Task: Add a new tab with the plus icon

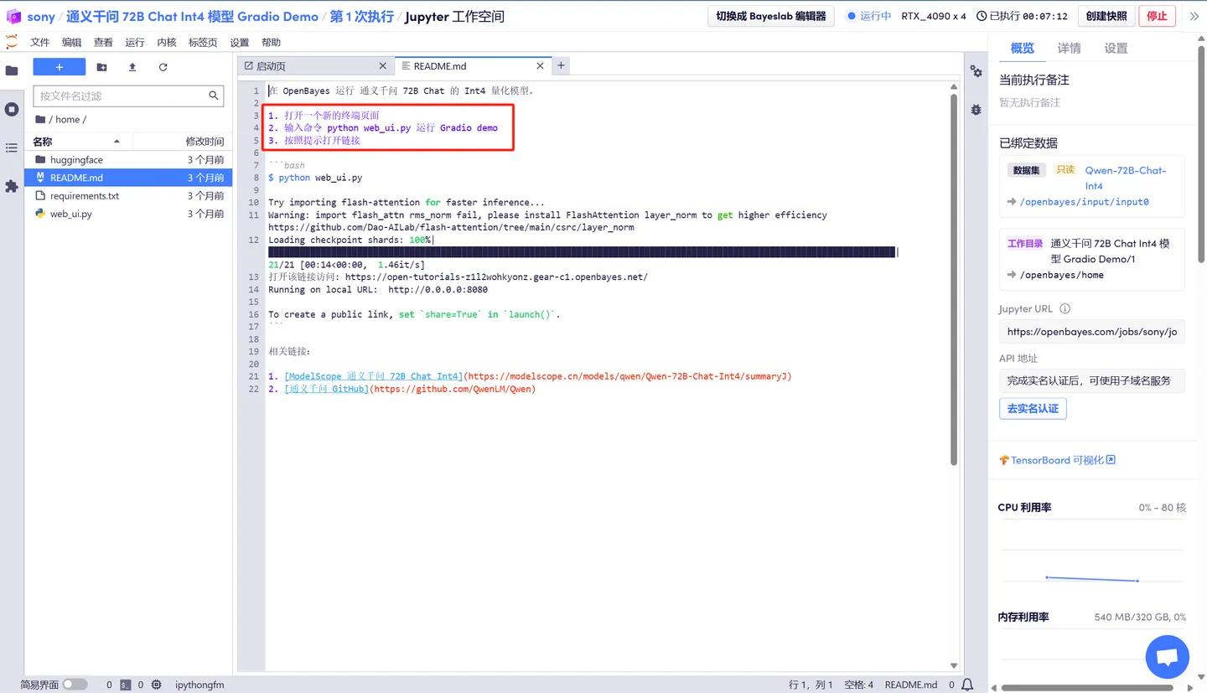Action: click(562, 65)
